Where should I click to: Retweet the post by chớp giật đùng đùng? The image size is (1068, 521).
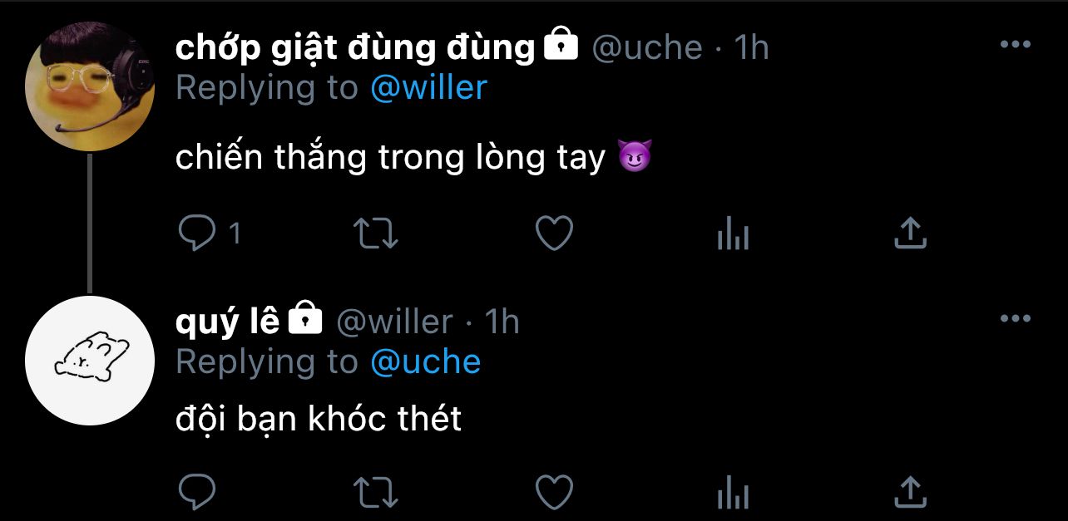tap(376, 234)
